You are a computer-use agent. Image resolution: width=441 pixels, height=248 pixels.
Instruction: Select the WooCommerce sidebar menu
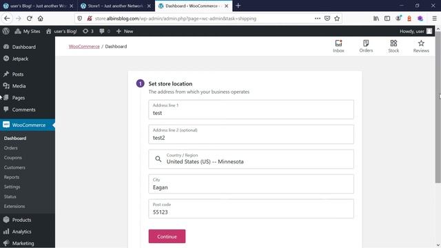tap(28, 125)
